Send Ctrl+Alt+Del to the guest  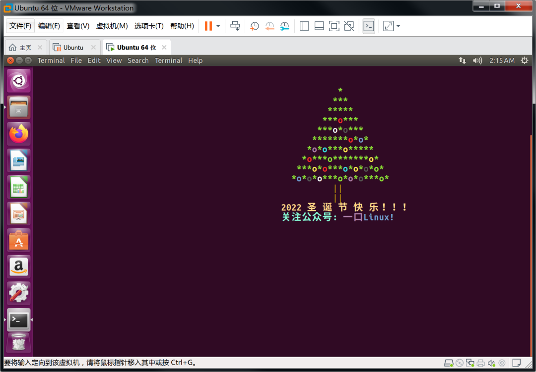click(235, 26)
